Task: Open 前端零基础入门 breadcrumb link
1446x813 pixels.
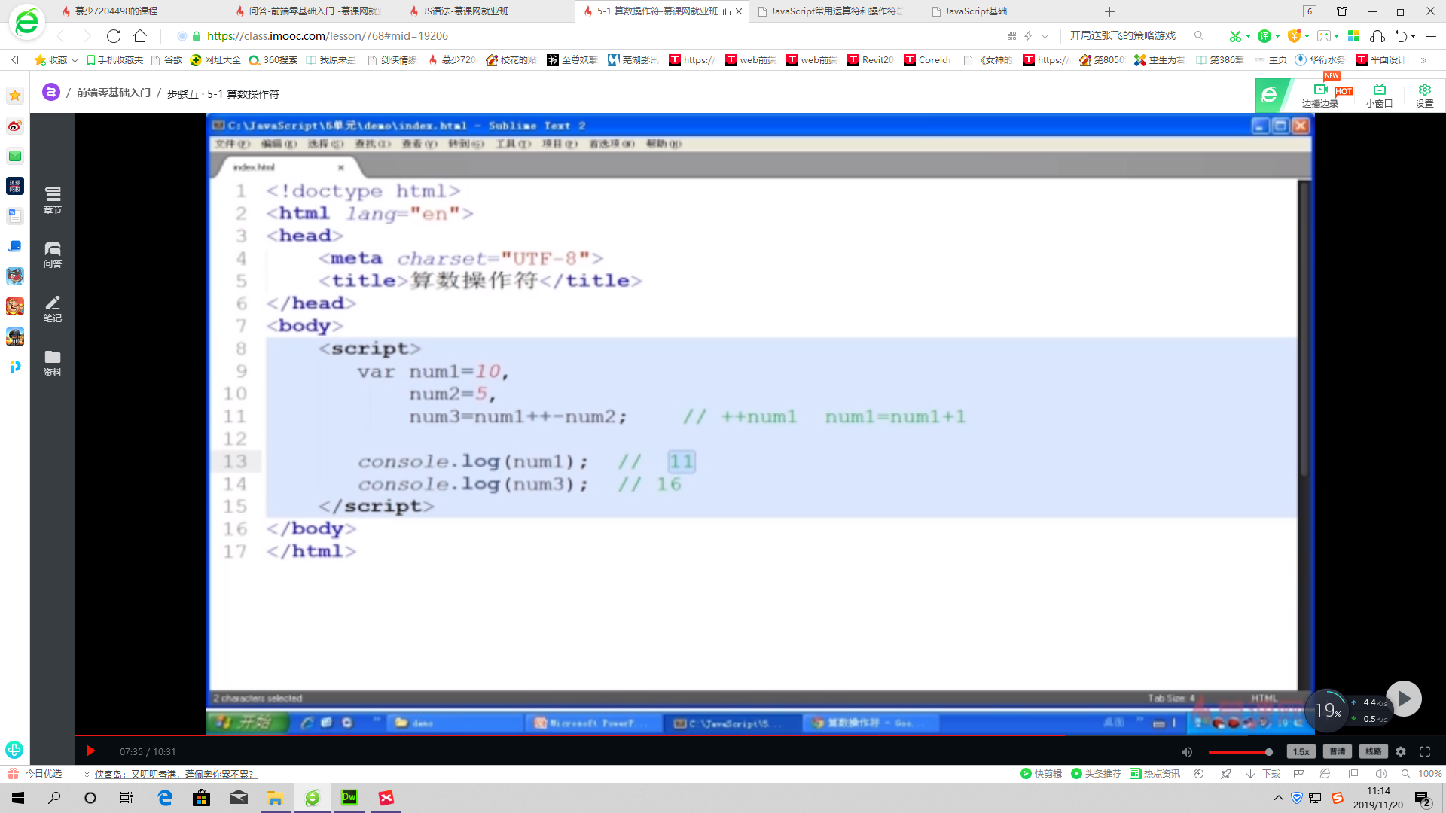Action: [114, 93]
